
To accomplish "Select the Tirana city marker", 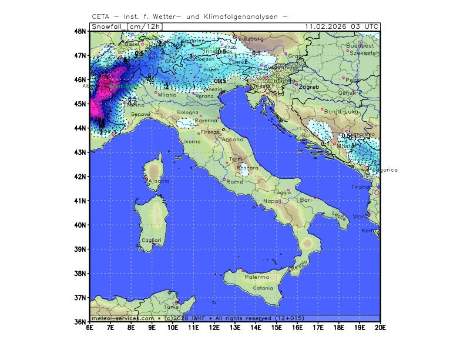I will click(x=377, y=192).
